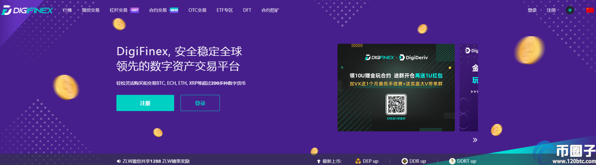Screen dimensions: 596x165
Task: Click the DDR up coin icon
Action: 405,161
